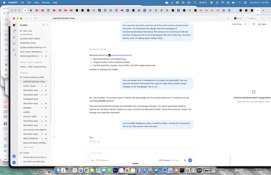
Task: Open Update buildsomething.co chat
Action: pos(33,47)
